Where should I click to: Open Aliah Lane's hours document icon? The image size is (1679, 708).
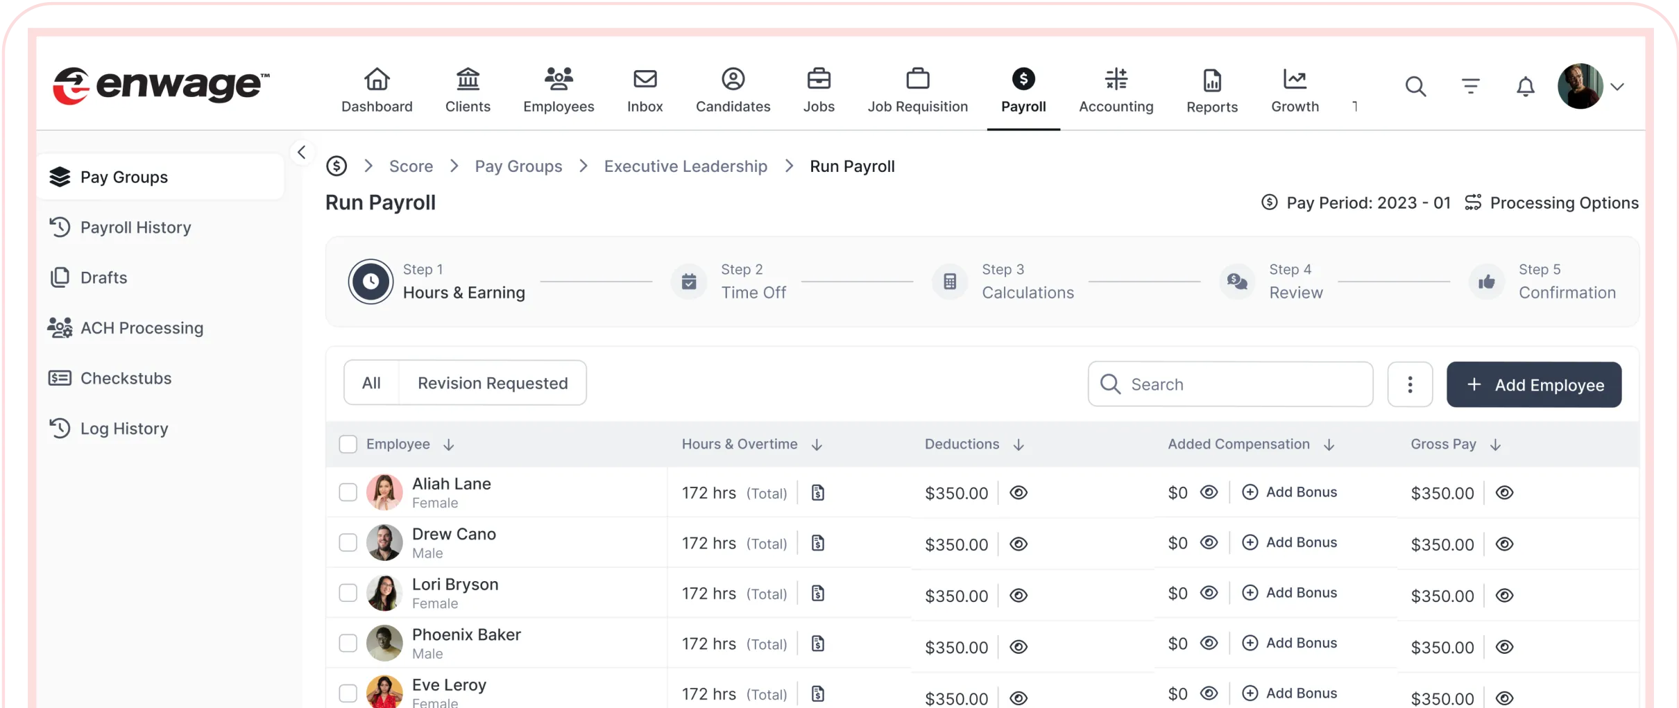pyautogui.click(x=818, y=493)
